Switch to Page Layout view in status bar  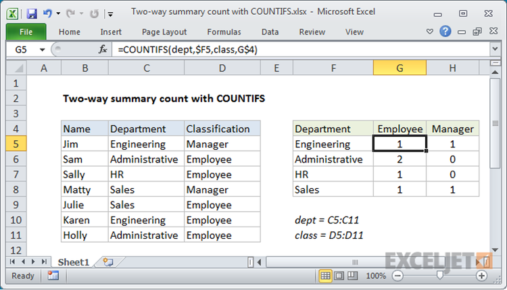tap(339, 276)
